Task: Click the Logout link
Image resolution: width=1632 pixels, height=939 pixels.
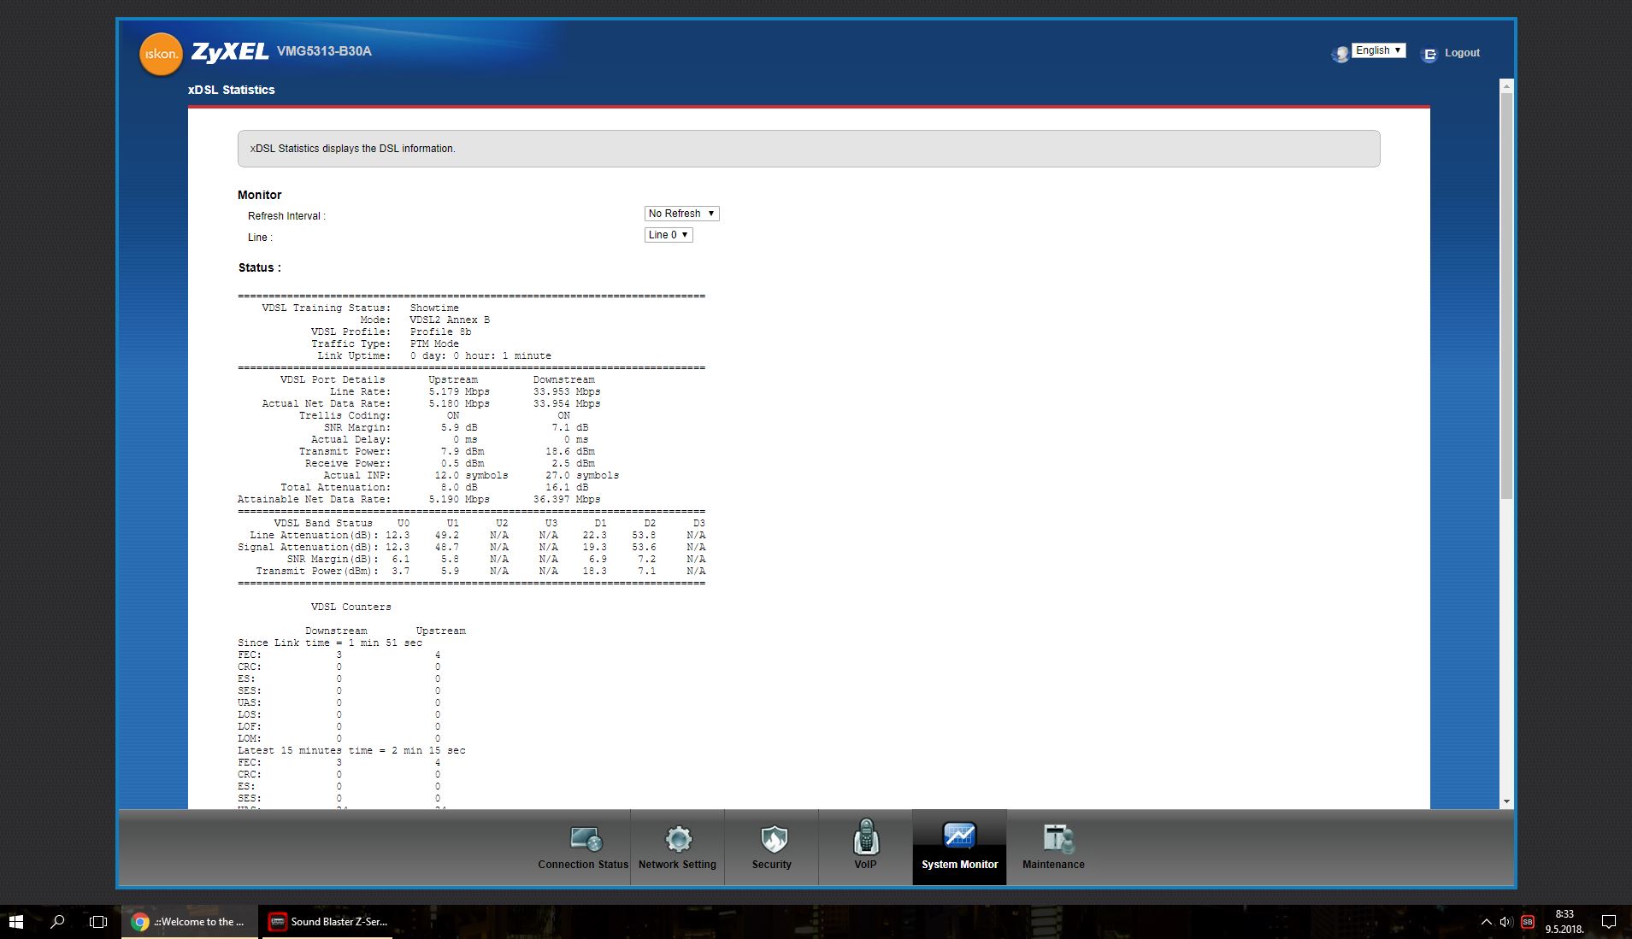Action: [x=1462, y=53]
